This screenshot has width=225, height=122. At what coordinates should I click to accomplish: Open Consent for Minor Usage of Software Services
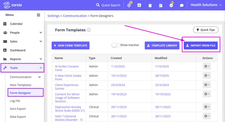67,98
